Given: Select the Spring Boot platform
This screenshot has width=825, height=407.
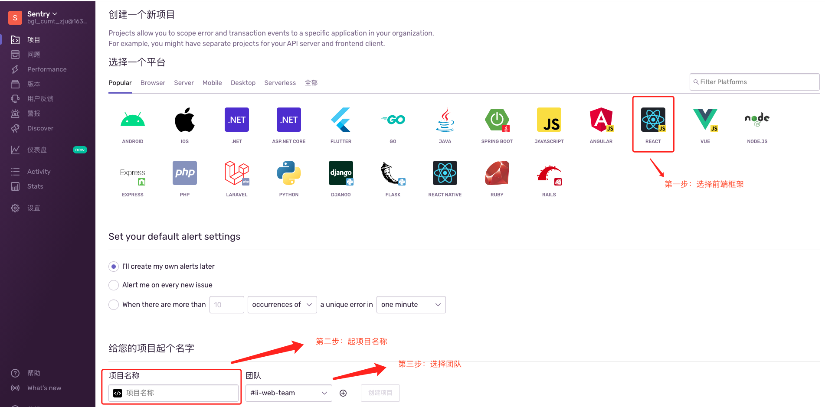Looking at the screenshot, I should pos(497,120).
